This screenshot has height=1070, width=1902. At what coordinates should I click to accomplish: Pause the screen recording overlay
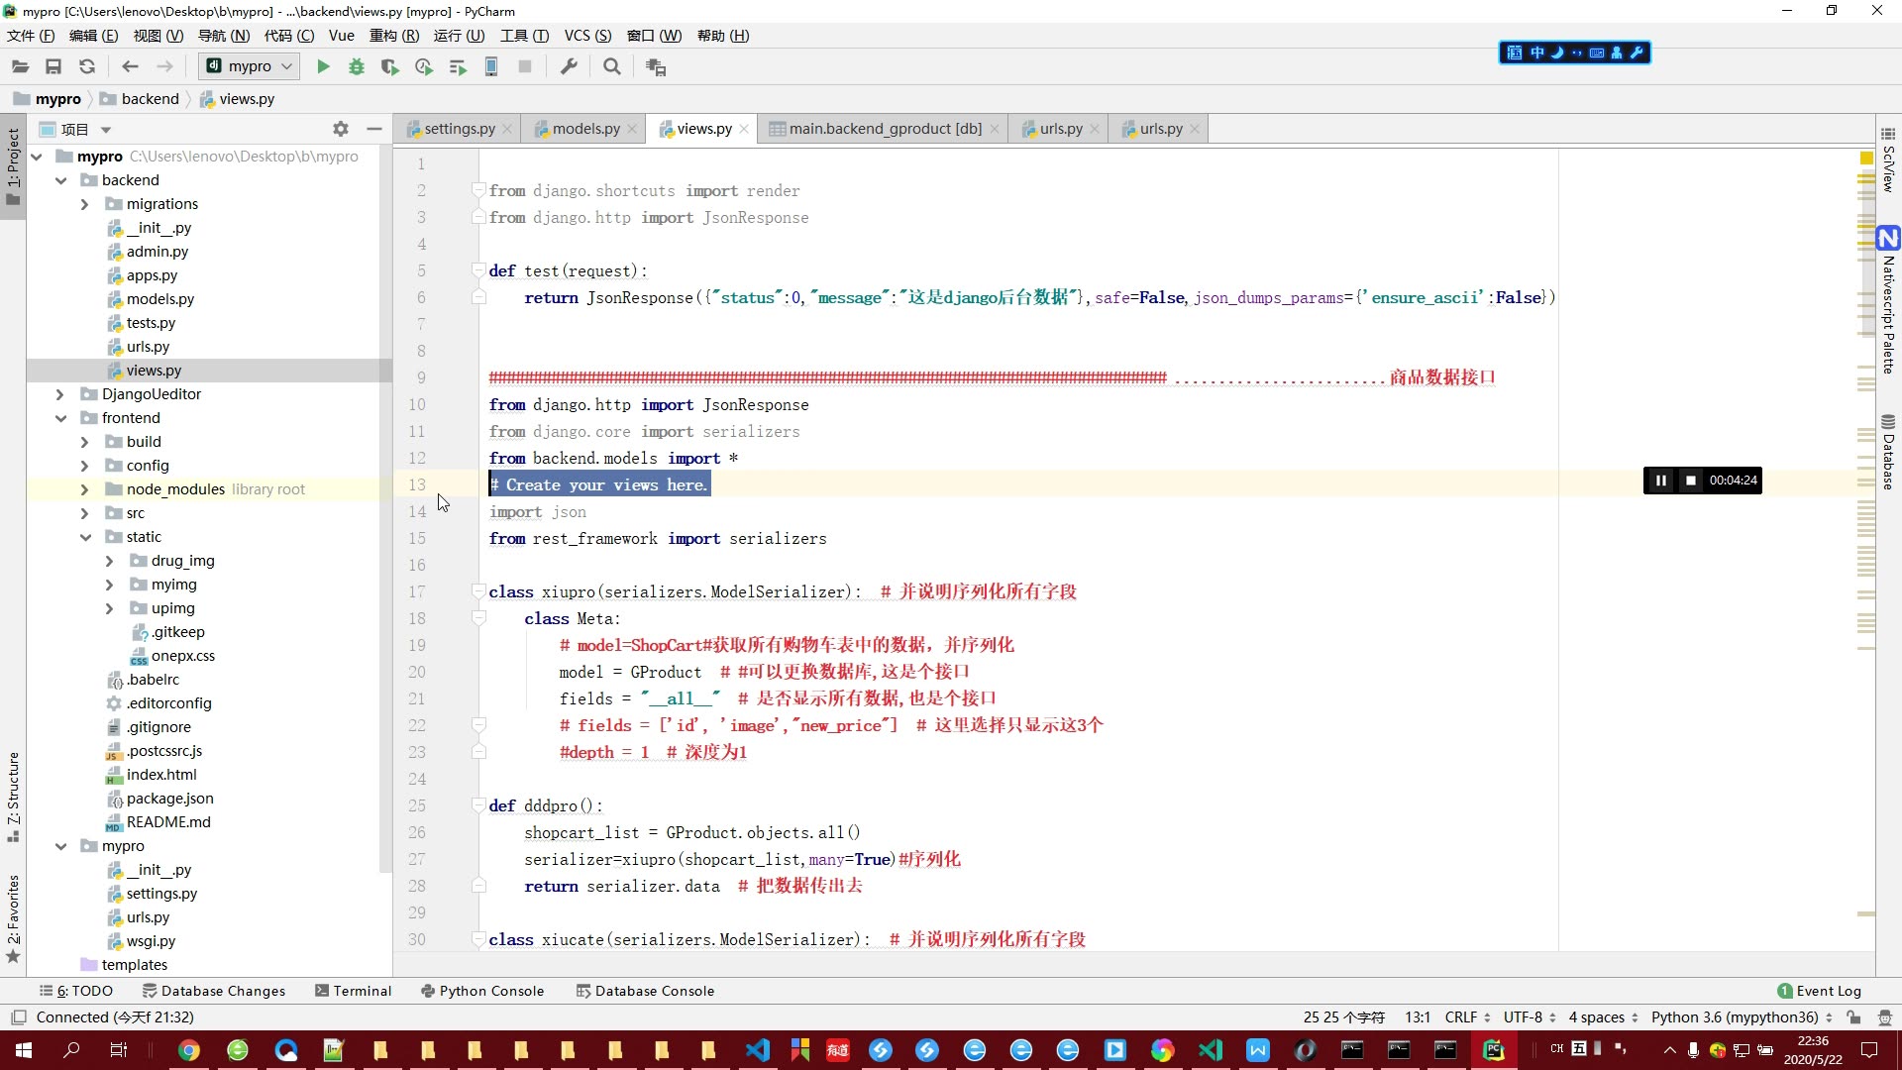(1661, 481)
